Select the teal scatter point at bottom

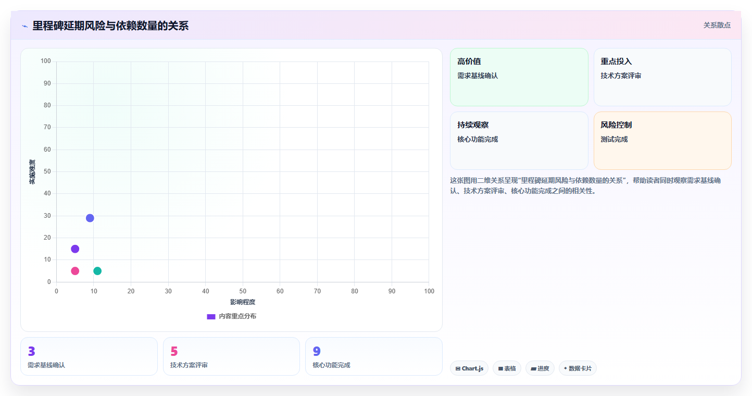[x=97, y=271]
